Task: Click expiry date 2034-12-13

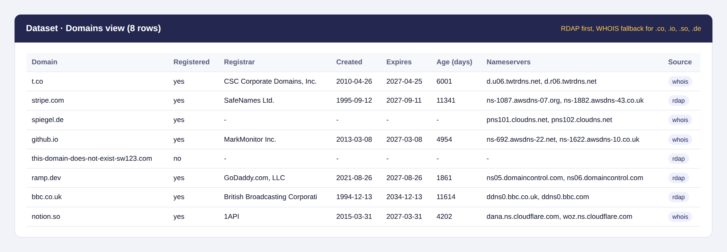Action: [x=404, y=197]
